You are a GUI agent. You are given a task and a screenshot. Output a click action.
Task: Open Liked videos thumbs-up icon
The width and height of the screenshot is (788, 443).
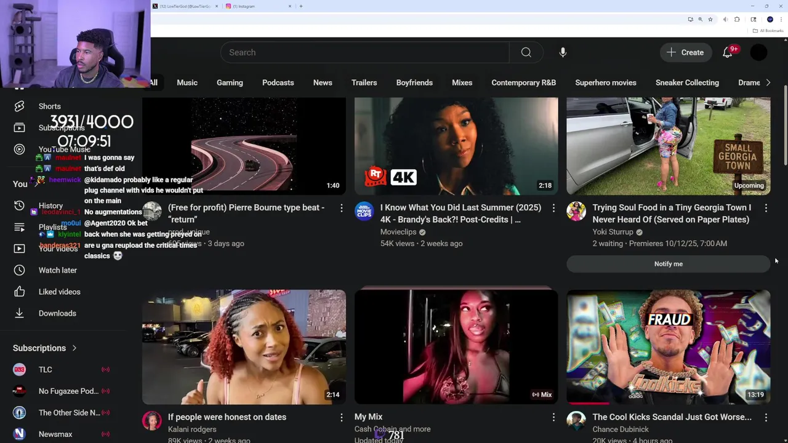[19, 292]
